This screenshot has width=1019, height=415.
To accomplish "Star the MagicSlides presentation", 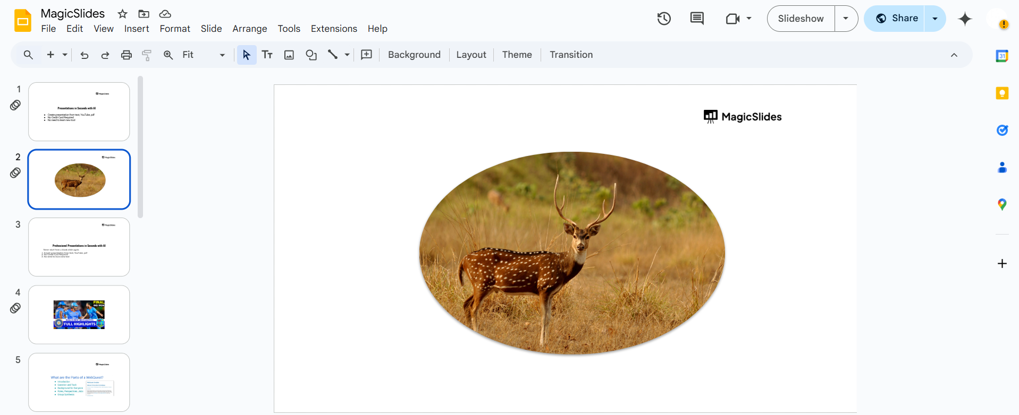I will click(x=122, y=14).
